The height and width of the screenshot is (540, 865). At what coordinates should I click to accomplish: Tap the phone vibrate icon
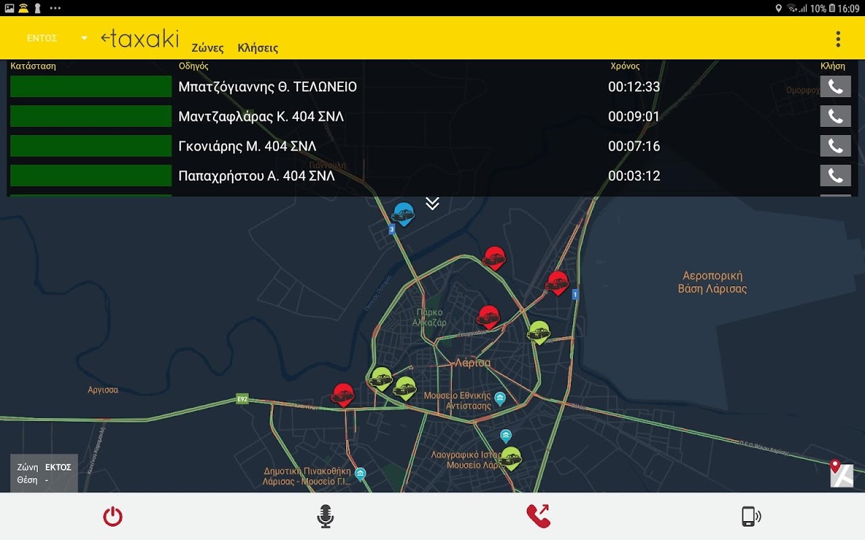click(751, 516)
